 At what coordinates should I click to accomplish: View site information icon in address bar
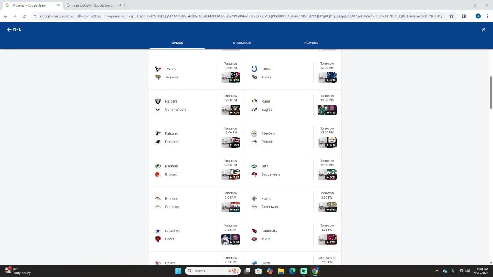click(35, 16)
